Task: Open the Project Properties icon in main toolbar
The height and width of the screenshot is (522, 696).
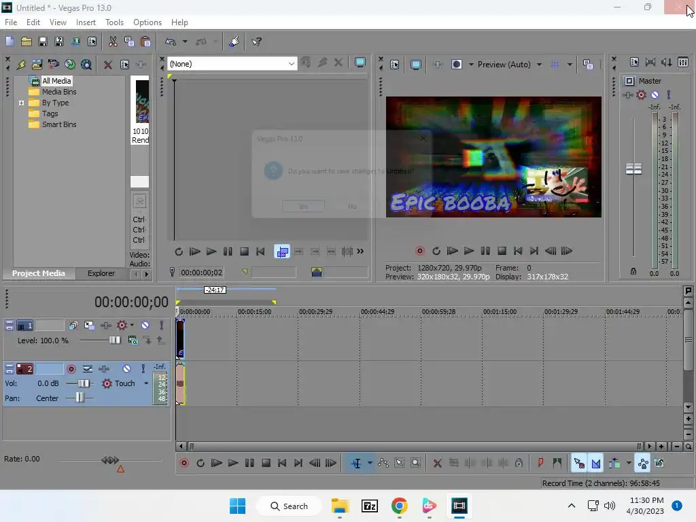Action: (x=92, y=41)
